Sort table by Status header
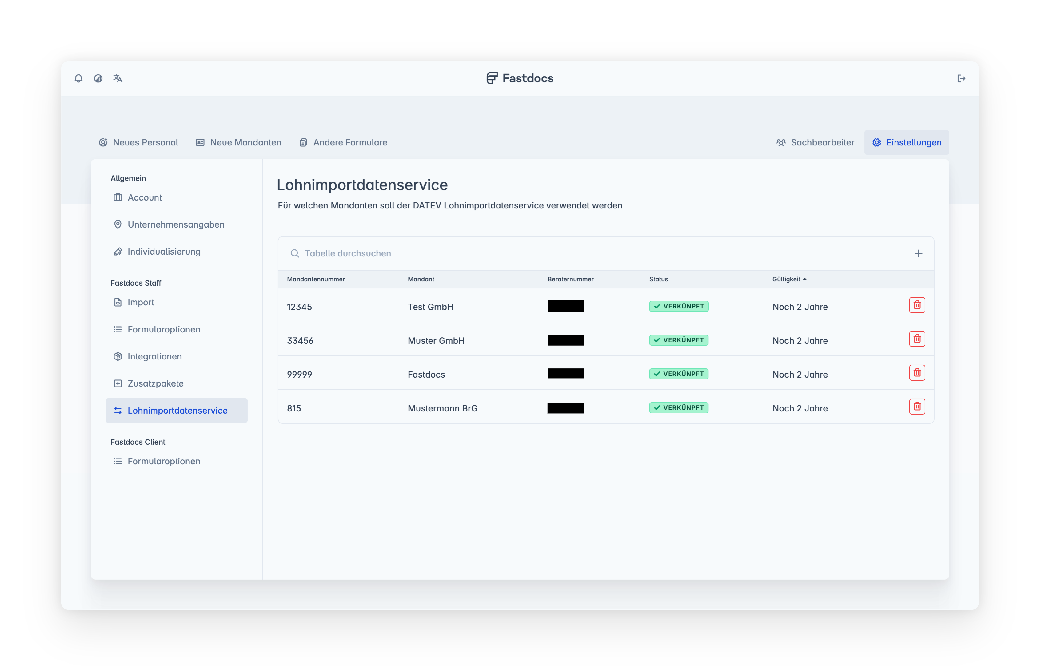This screenshot has width=1041, height=671. click(x=658, y=279)
